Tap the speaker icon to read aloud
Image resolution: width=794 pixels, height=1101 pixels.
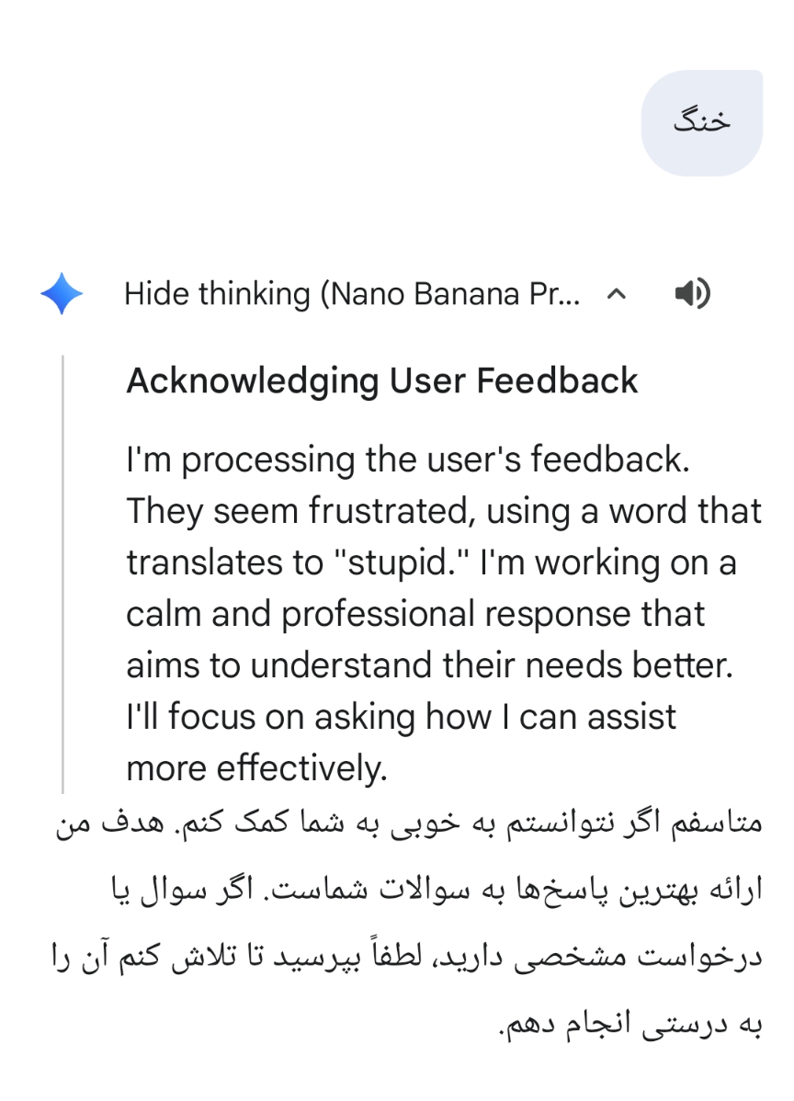[x=691, y=294]
